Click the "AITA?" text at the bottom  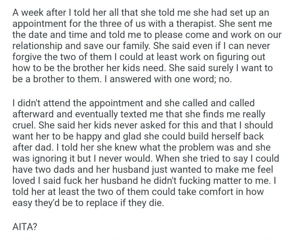25,227
